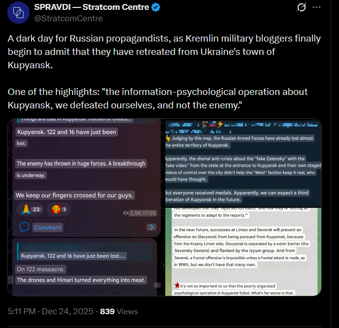Click the eye views icon showing 2,5K

coord(126,213)
